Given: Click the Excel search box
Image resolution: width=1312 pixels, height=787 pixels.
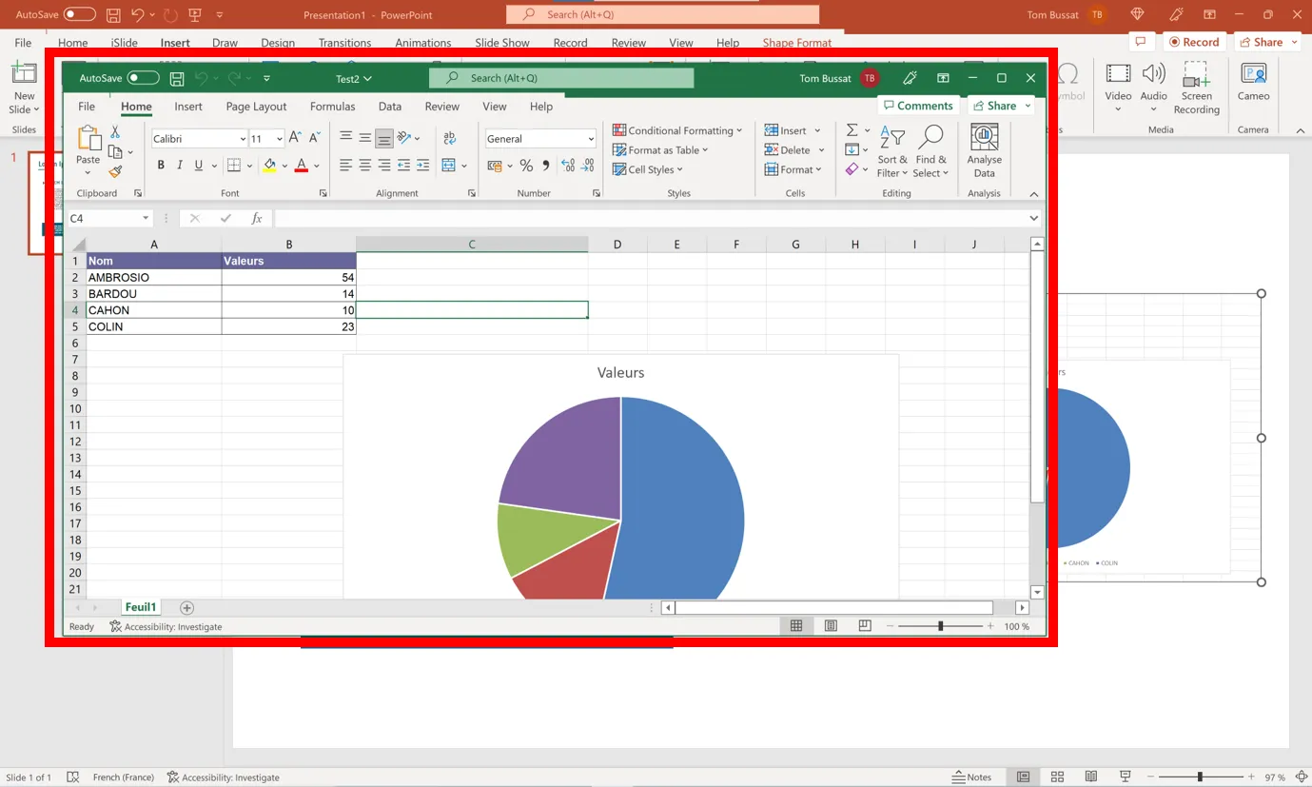Looking at the screenshot, I should coord(561,78).
